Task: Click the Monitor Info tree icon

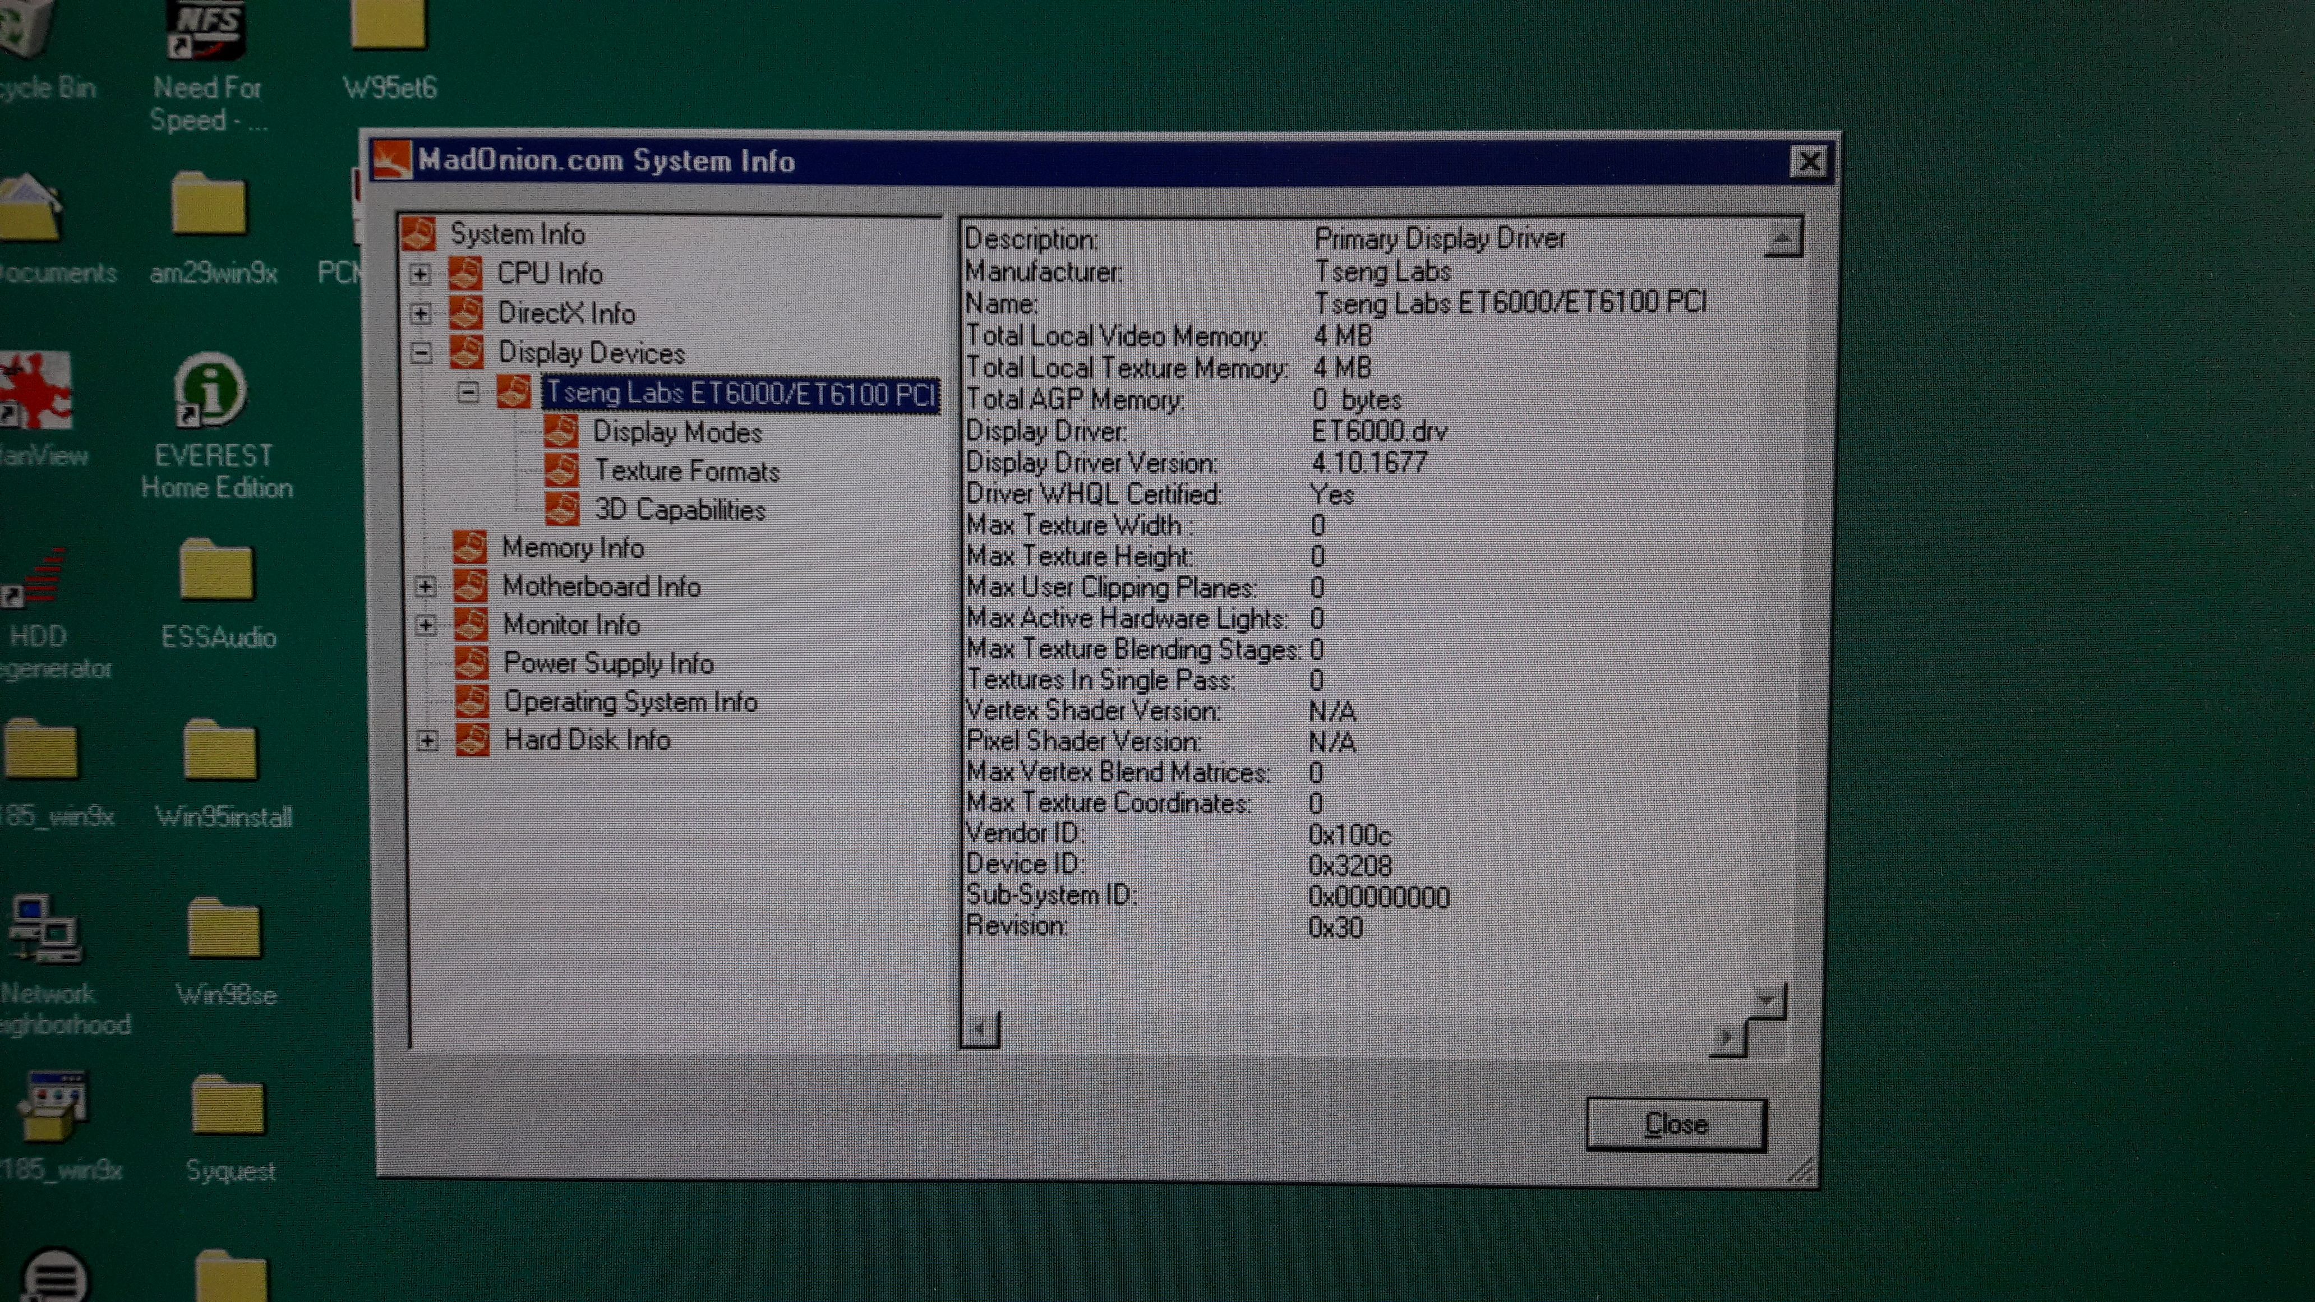Action: 471,625
